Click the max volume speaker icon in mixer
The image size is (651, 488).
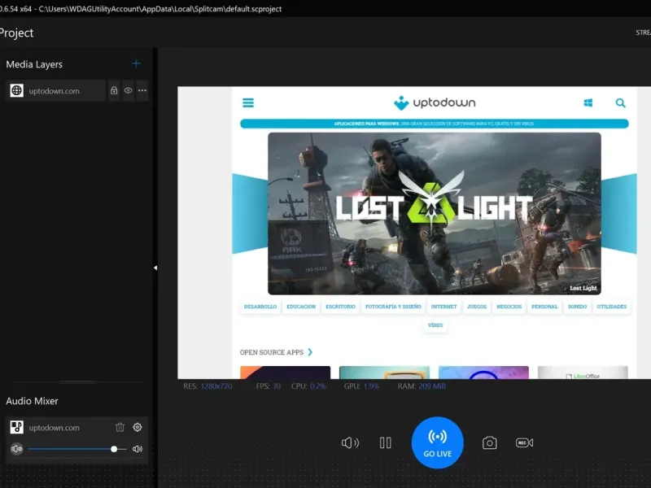click(x=138, y=449)
